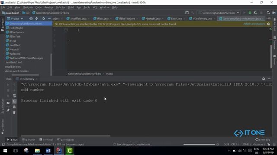The width and height of the screenshot is (277, 155).
Task: Open annotation banner settings gear
Action: point(268,24)
